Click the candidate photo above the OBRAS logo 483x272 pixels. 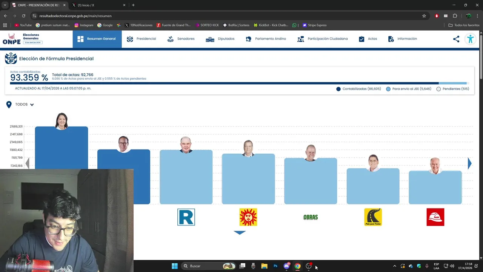coord(311,153)
